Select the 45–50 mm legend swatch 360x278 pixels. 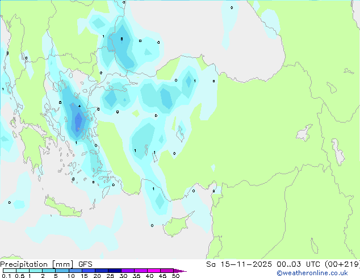point(167,271)
